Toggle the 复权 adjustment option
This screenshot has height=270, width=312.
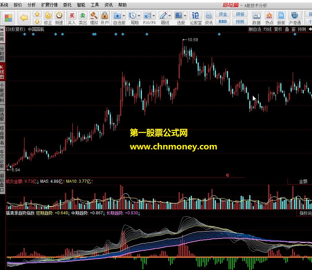click(278, 29)
